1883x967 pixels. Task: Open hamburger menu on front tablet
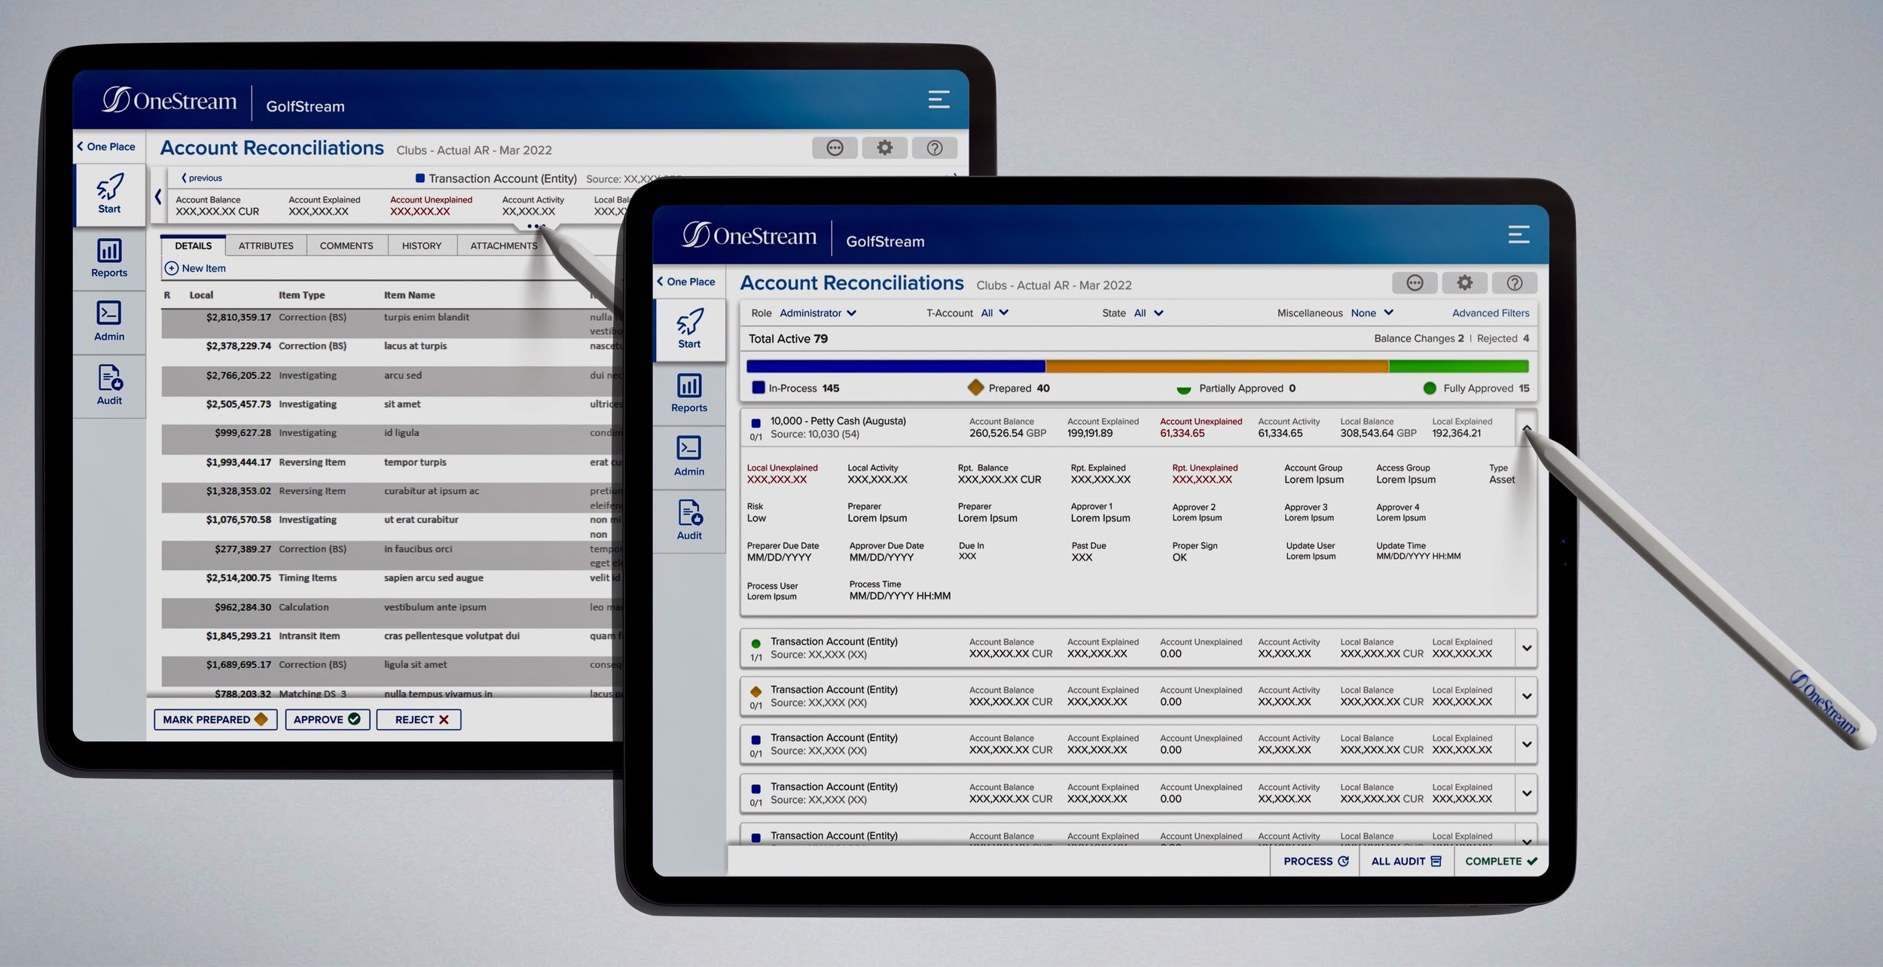pos(1518,234)
